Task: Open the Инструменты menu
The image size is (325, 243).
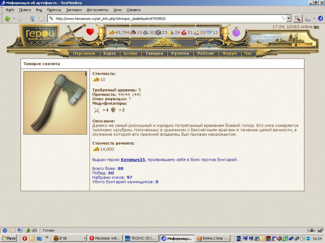Action: point(97,10)
